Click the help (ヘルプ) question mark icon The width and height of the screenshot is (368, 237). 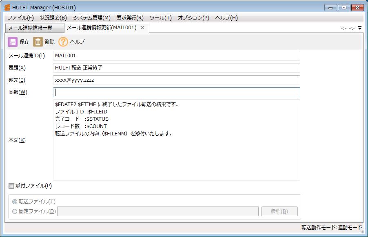[x=63, y=42]
